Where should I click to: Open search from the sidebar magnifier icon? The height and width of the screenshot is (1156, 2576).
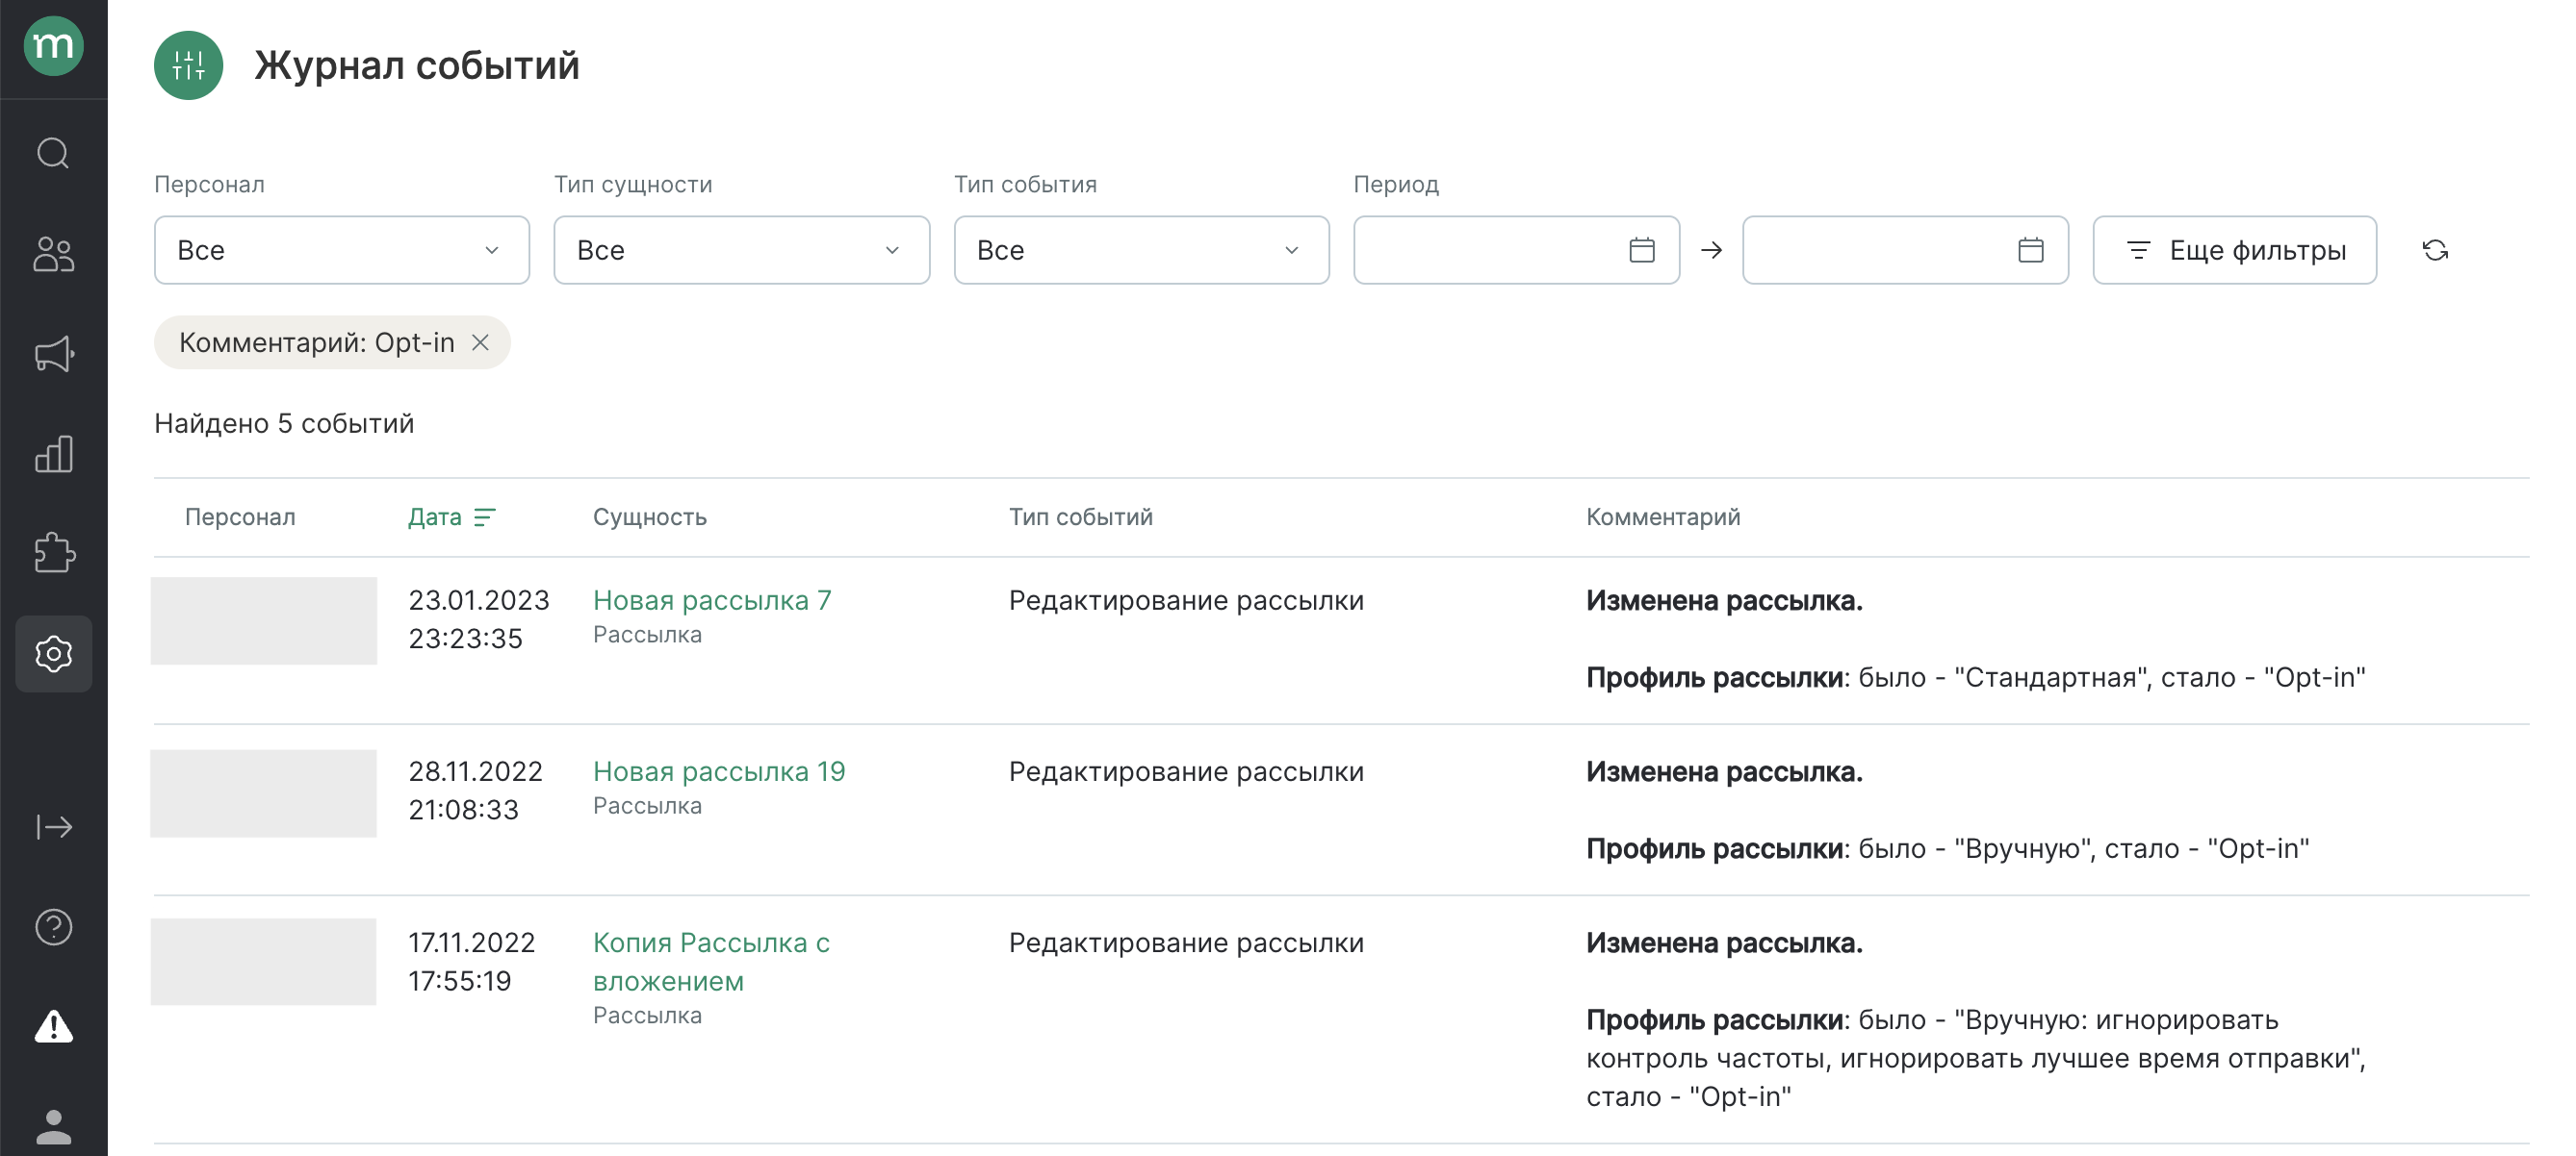53,154
